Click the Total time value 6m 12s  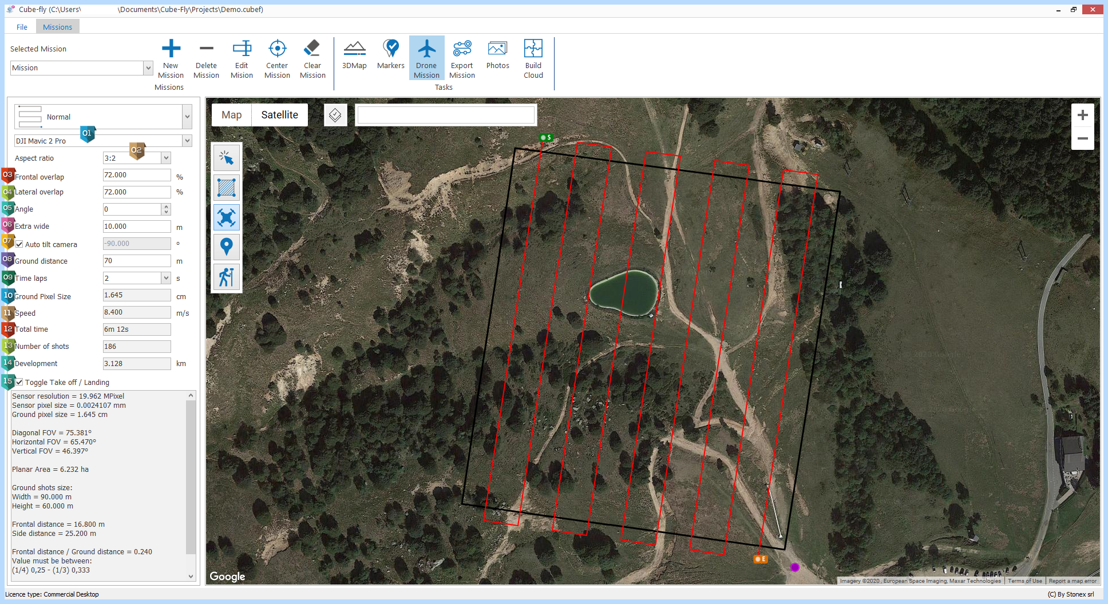click(x=137, y=329)
